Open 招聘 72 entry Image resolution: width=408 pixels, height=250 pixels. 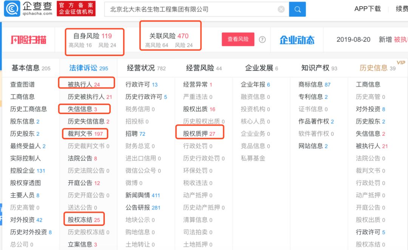coord(135,134)
